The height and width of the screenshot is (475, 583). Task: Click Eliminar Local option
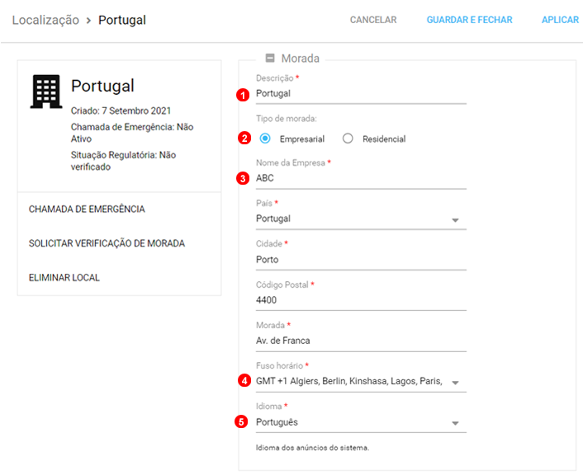(64, 278)
